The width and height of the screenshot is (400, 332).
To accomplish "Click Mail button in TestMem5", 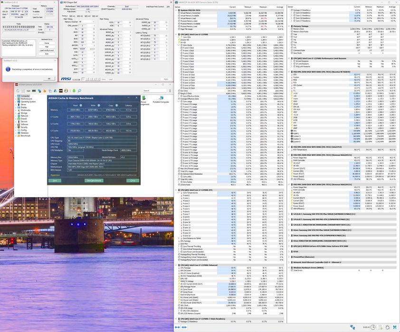I will [47, 47].
